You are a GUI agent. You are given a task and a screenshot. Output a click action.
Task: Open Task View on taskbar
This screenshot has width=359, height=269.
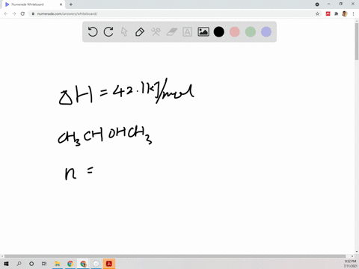[x=44, y=264]
